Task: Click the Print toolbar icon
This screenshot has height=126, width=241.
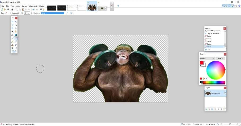Action: (x=12, y=10)
